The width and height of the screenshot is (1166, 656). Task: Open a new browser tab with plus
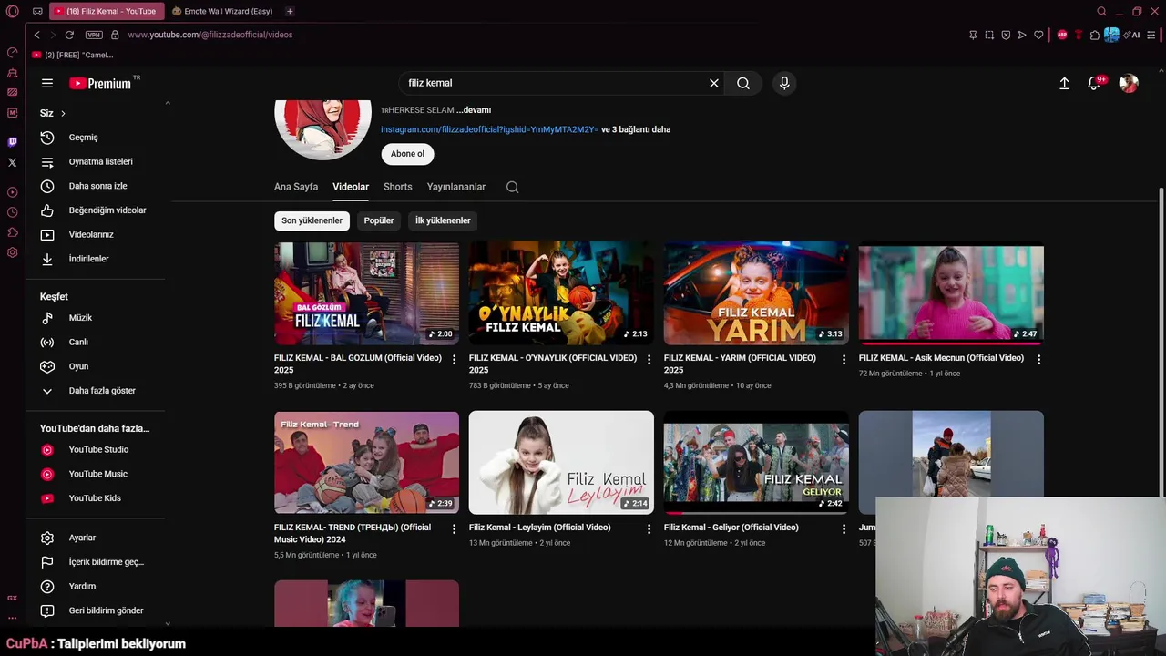(290, 11)
